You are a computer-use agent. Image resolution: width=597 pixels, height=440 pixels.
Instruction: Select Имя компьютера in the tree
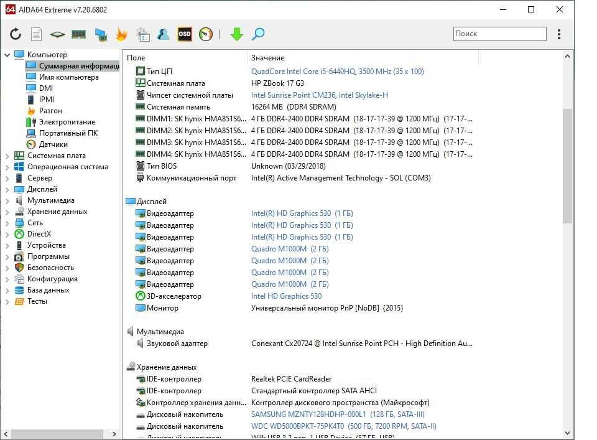point(68,77)
